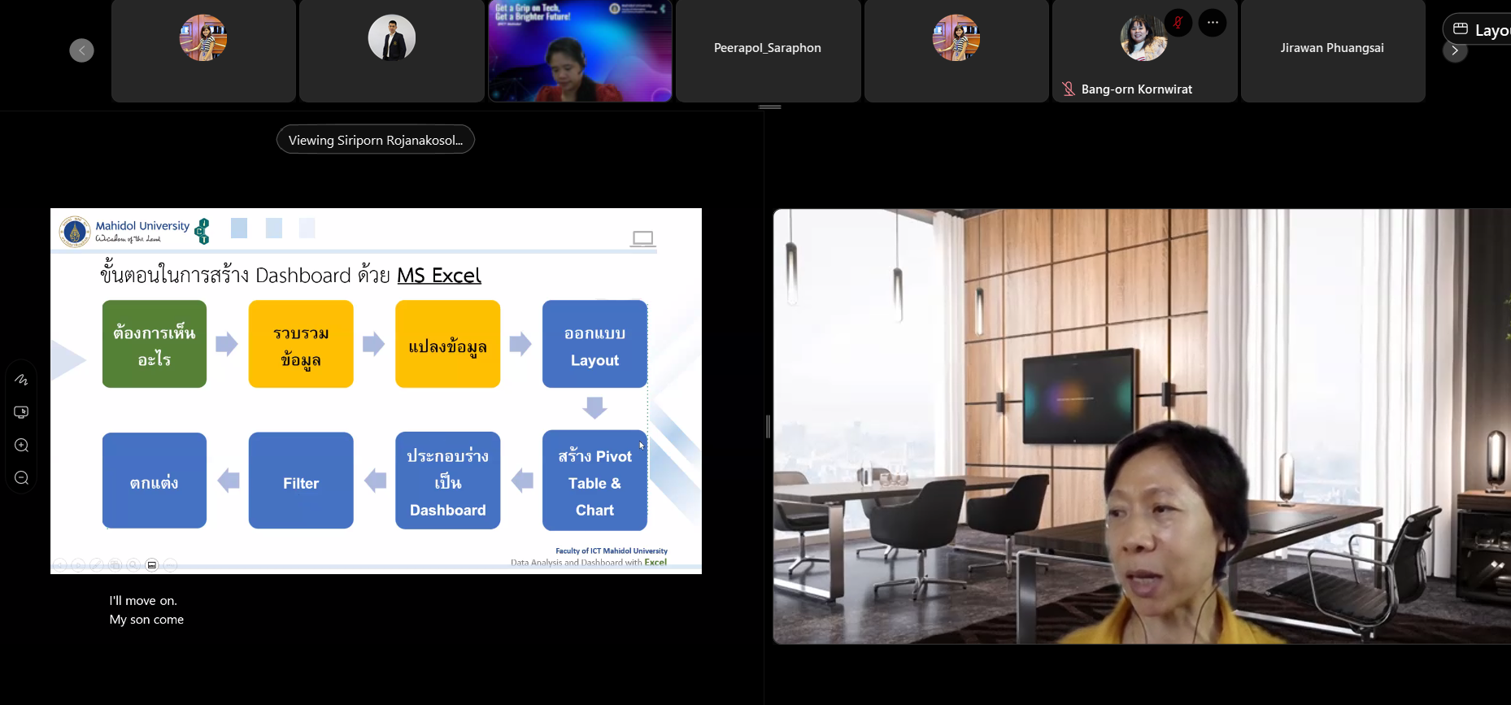This screenshot has width=1511, height=705.
Task: Click the MS Excel link in slide title
Action: [x=439, y=276]
